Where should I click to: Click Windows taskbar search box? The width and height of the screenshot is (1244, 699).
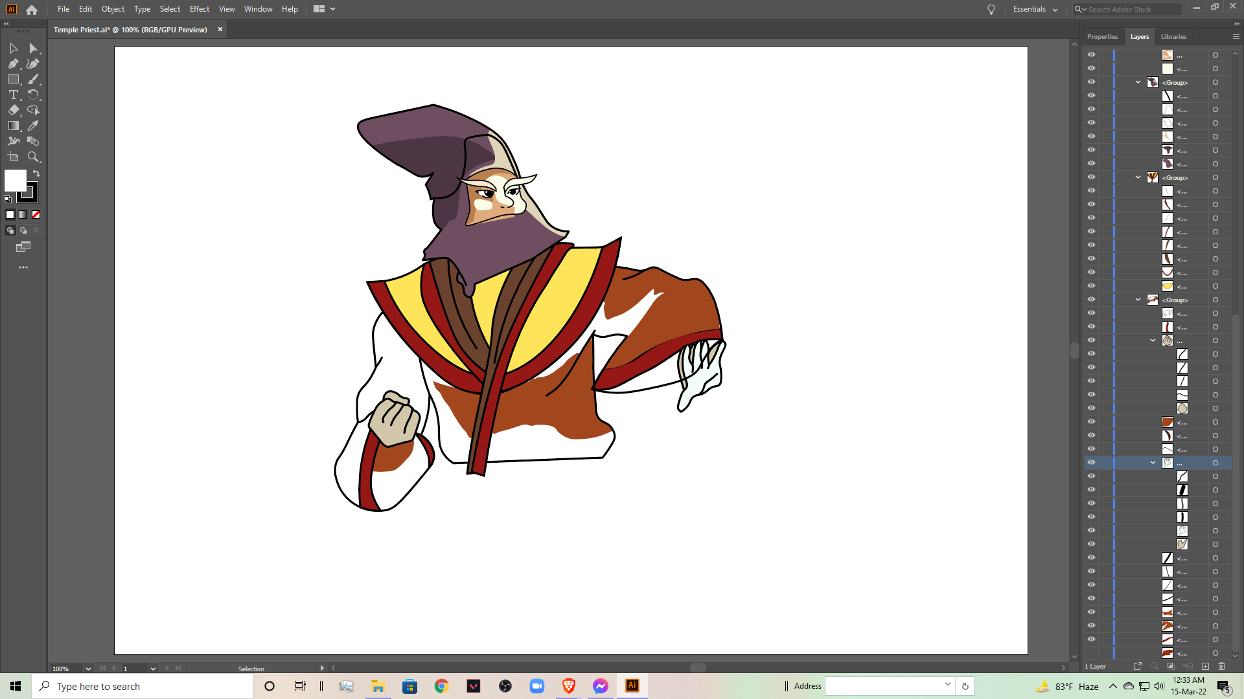tap(143, 686)
